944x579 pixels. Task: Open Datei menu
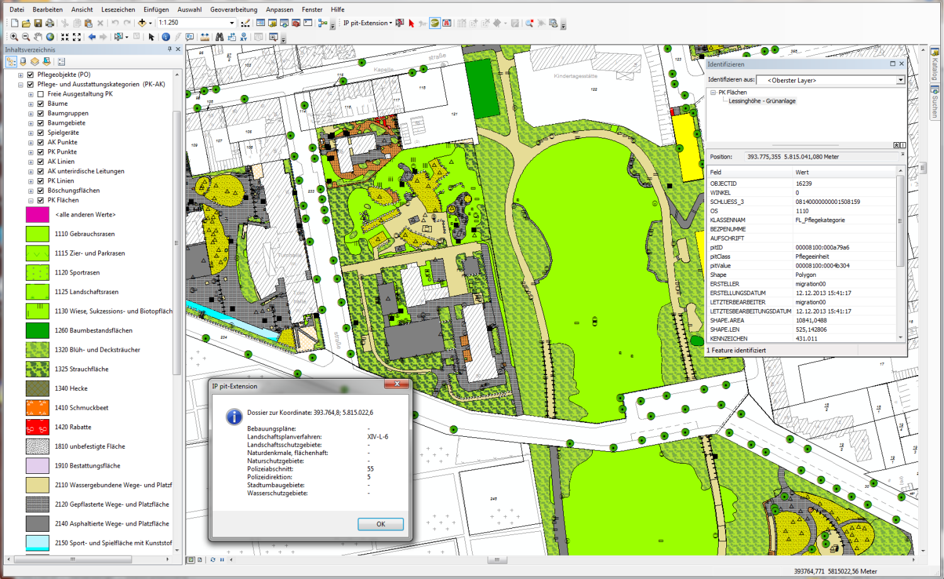[17, 9]
